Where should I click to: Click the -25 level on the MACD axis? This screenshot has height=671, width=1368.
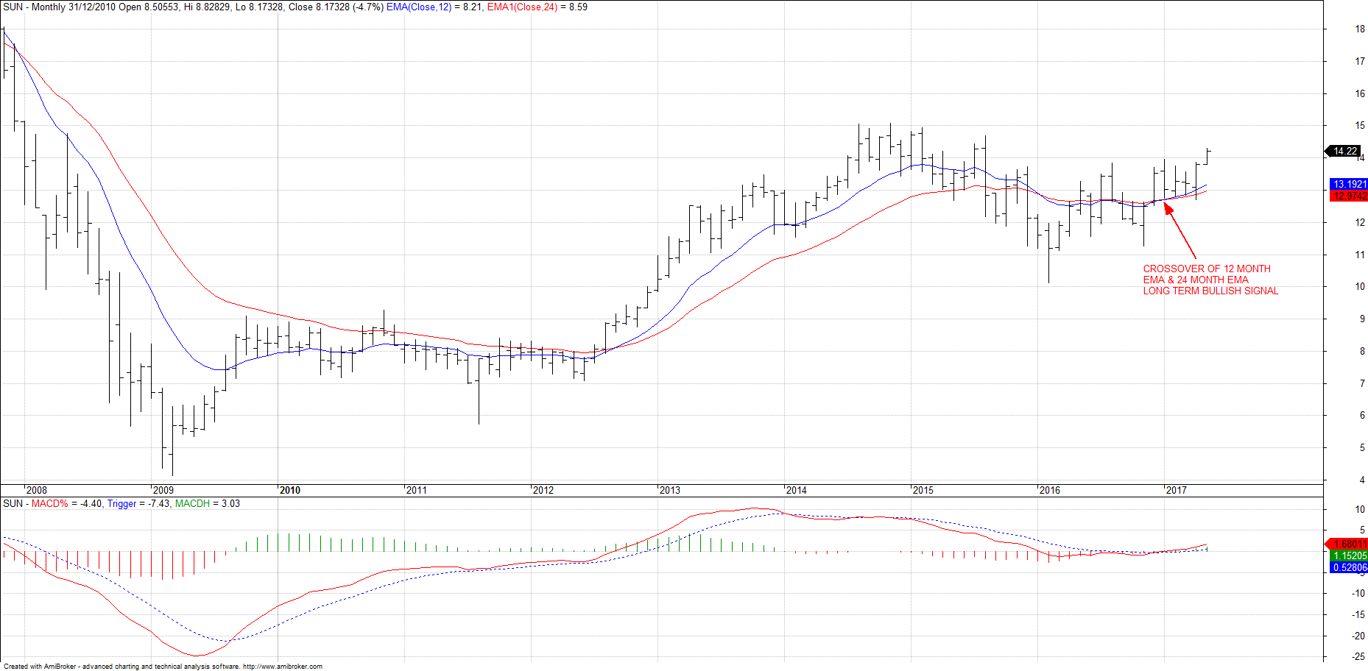coord(1358,656)
